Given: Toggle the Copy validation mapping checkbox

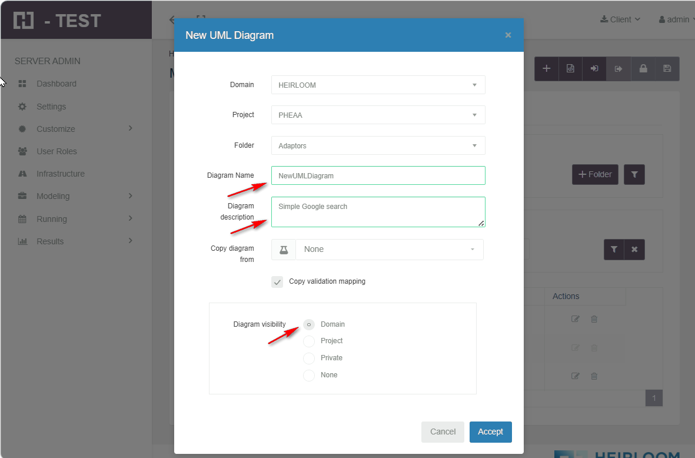Looking at the screenshot, I should 278,282.
